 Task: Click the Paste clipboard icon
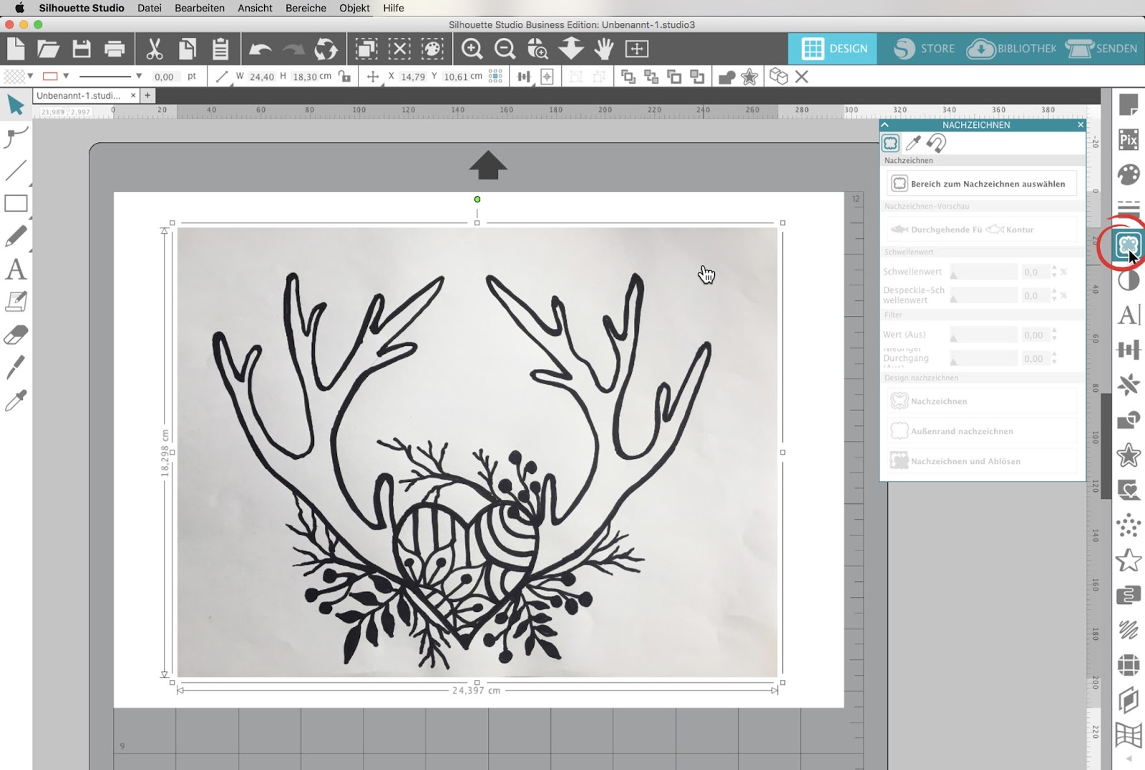coord(220,49)
